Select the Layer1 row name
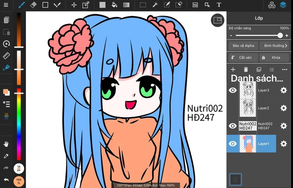 (264, 144)
